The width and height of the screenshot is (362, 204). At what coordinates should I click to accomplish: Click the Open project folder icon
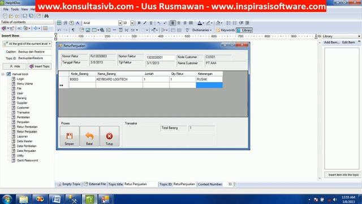pyautogui.click(x=11, y=16)
